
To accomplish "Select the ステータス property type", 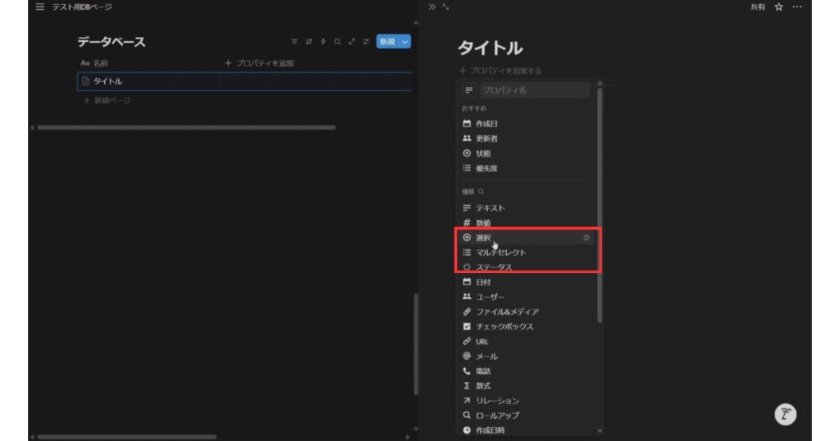I will coord(494,267).
